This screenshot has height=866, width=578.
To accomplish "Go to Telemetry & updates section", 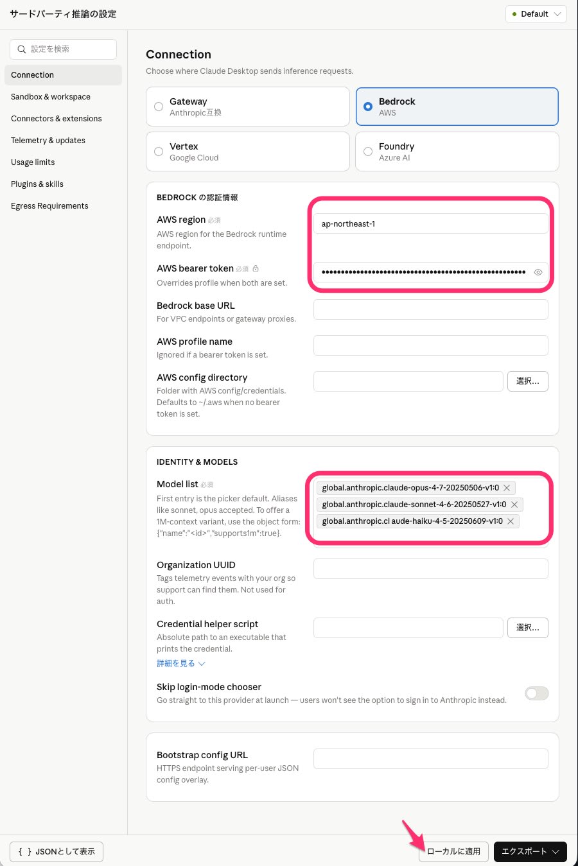I will click(48, 141).
